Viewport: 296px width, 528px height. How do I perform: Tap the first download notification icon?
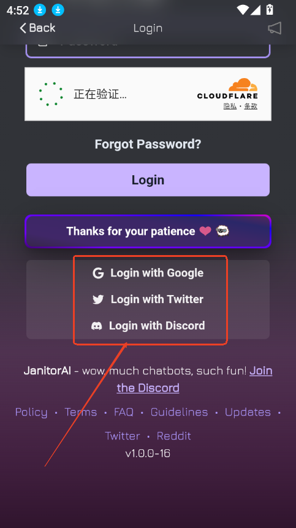click(x=40, y=10)
